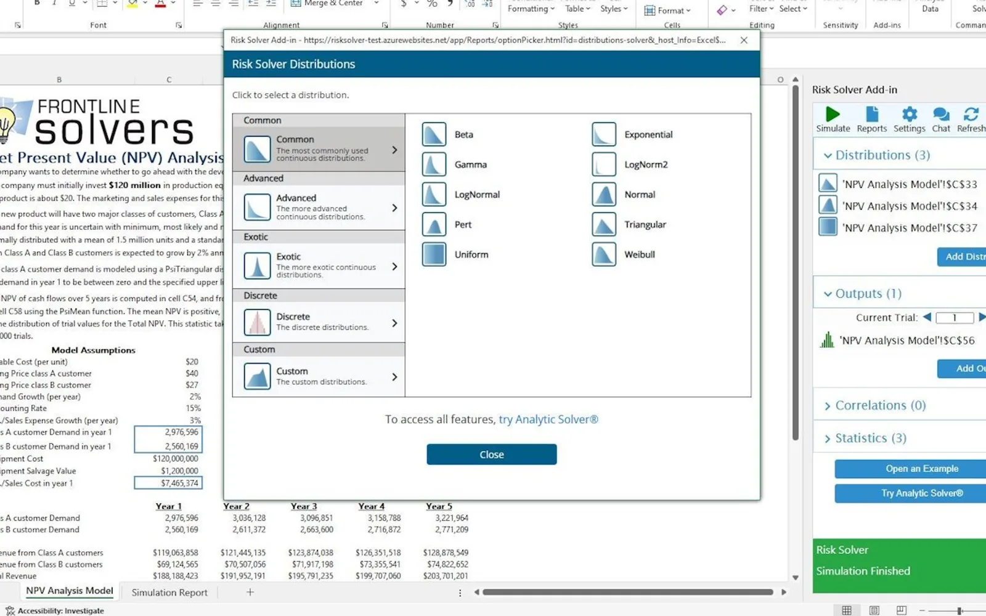The image size is (986, 616).
Task: Open the Merge & Center dropdown arrow
Action: pyautogui.click(x=377, y=3)
